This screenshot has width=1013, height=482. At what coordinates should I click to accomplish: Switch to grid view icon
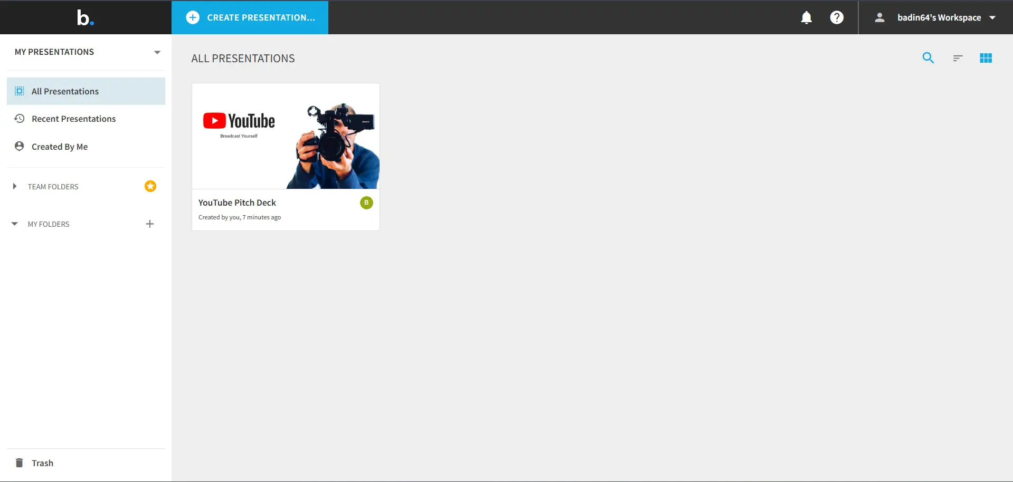click(986, 58)
